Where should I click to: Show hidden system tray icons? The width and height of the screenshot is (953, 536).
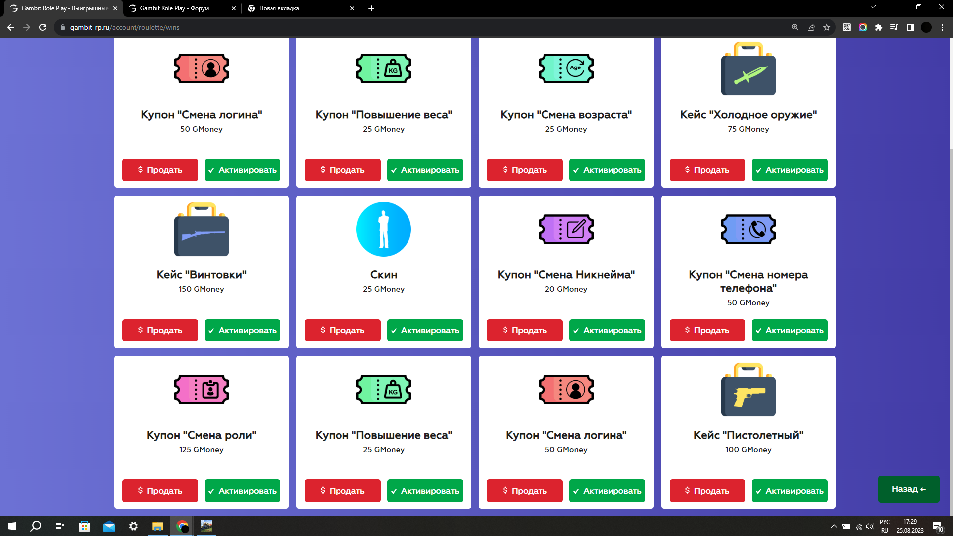[x=834, y=526]
